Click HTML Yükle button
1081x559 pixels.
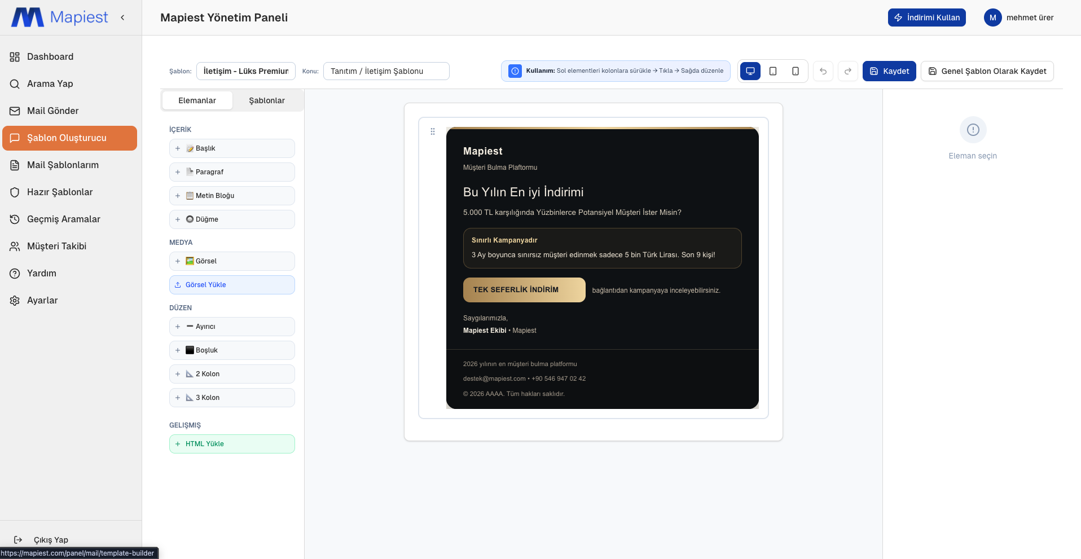pos(232,444)
